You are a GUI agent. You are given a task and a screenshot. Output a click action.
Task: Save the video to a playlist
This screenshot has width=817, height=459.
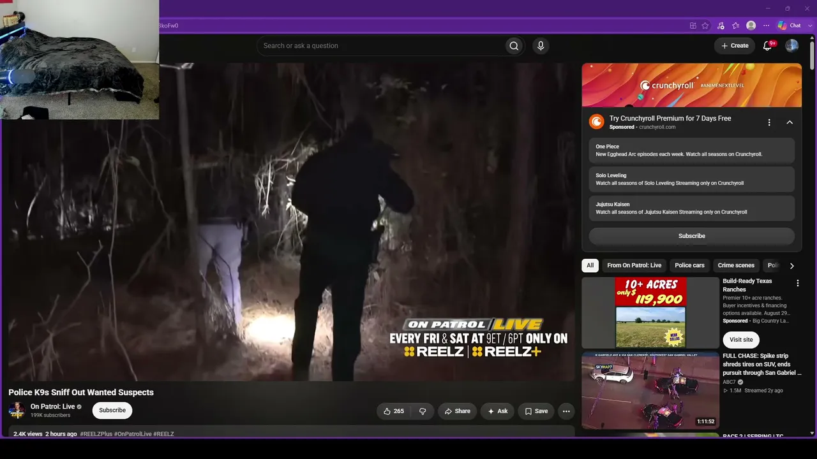tap(536, 411)
